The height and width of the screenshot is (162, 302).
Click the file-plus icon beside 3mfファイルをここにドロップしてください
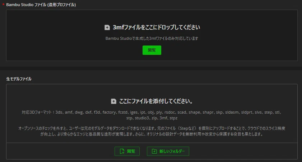pyautogui.click(x=107, y=28)
